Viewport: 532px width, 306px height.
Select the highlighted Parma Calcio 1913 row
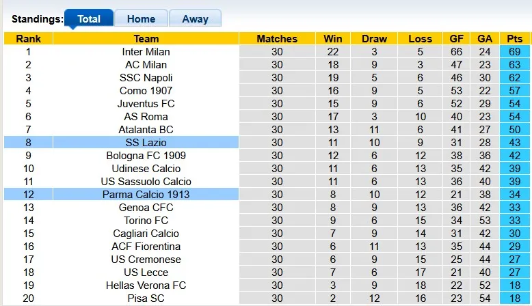tap(146, 195)
